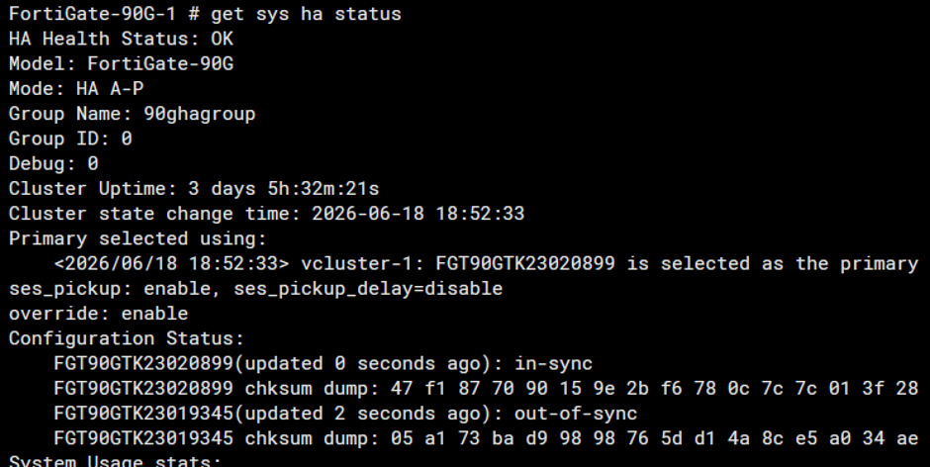
Task: Click the chksum dump line starting 47 f1
Action: tap(487, 388)
